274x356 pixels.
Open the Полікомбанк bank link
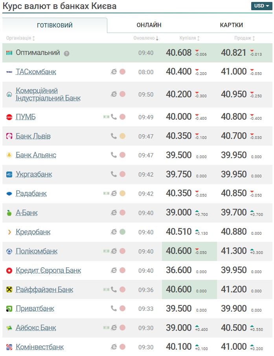click(x=37, y=251)
